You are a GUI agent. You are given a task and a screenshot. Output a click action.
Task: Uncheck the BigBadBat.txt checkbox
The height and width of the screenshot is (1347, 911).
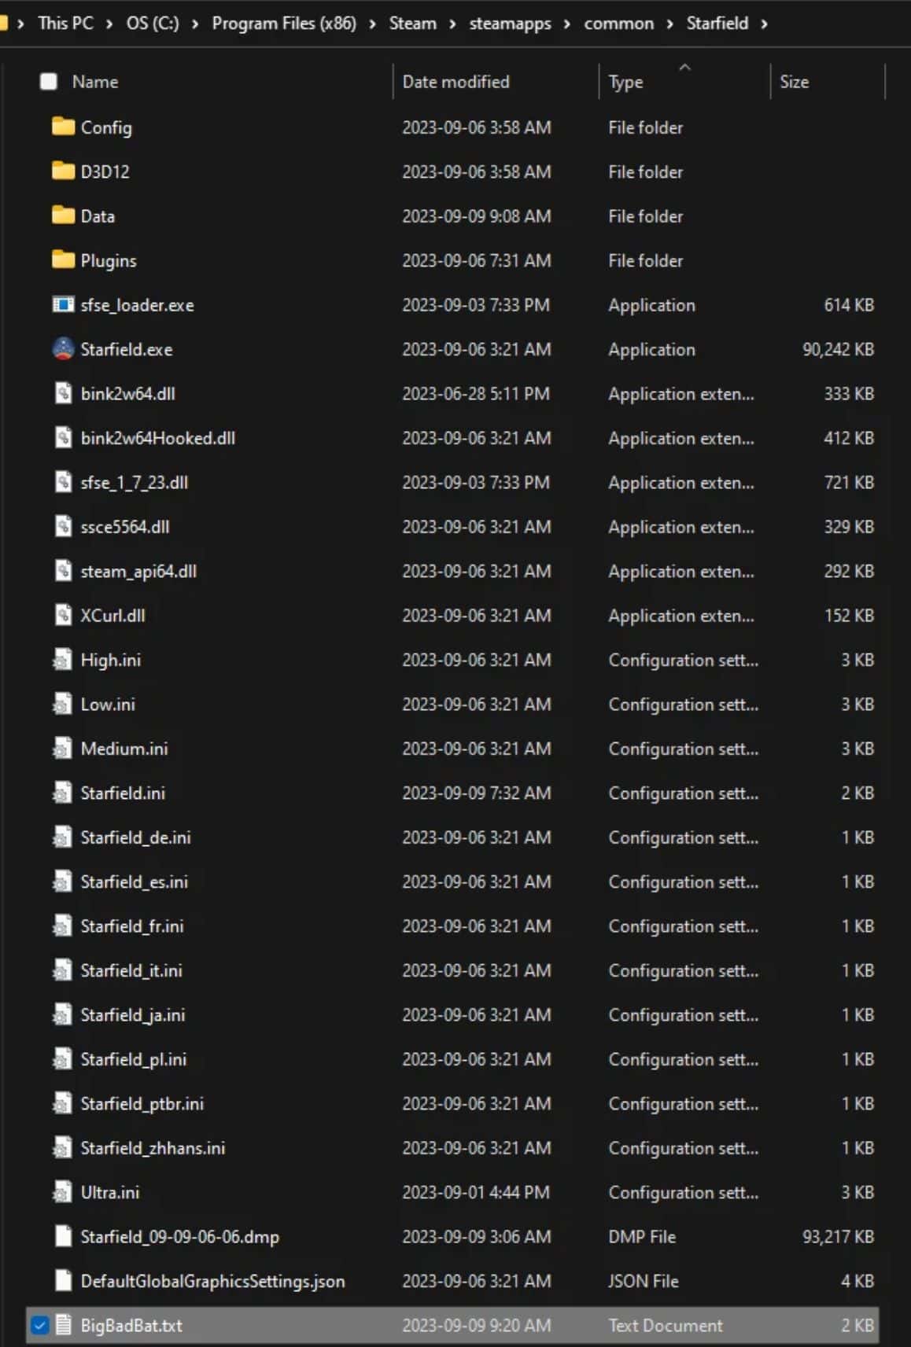[x=39, y=1326]
